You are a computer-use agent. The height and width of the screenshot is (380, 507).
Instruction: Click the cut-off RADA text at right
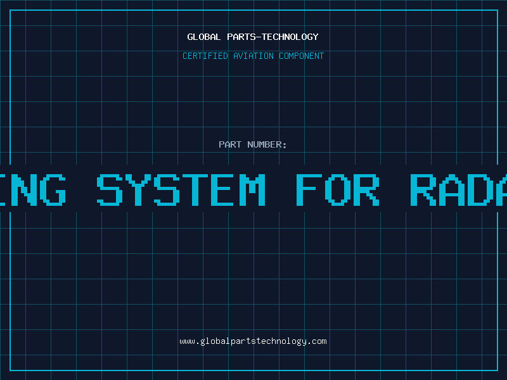458,189
